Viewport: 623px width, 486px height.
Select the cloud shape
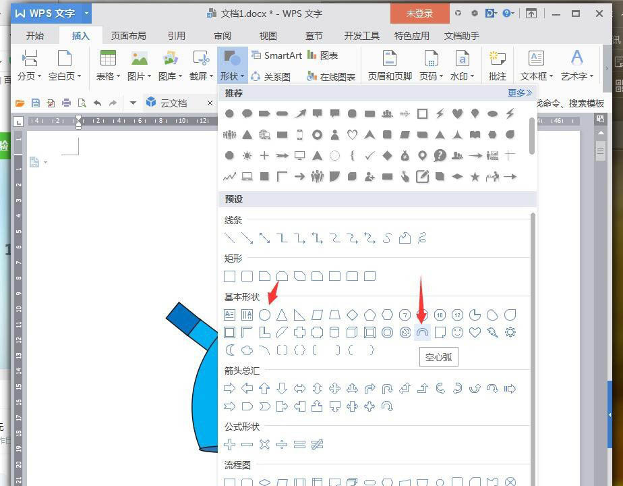[x=247, y=350]
